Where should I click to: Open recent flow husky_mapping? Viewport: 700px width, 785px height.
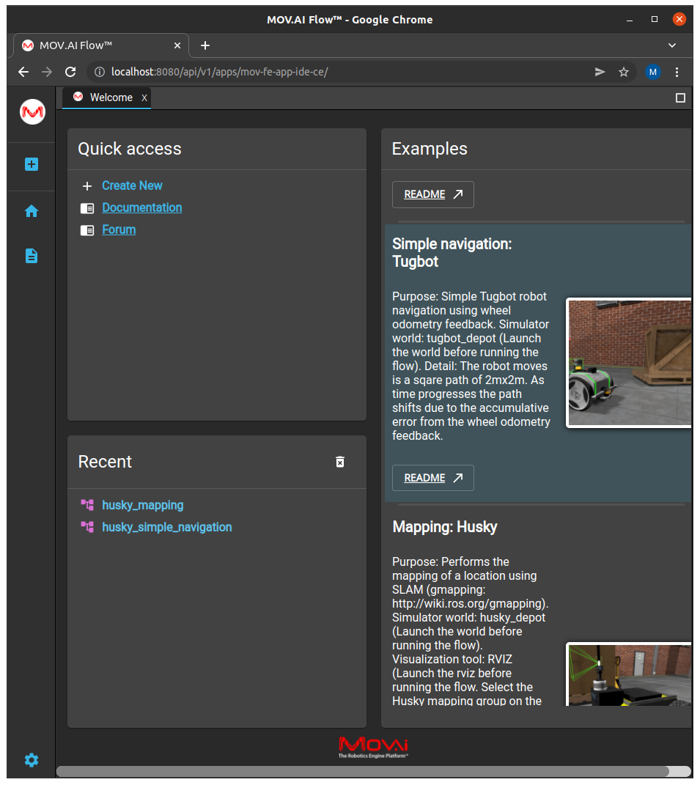coord(143,505)
